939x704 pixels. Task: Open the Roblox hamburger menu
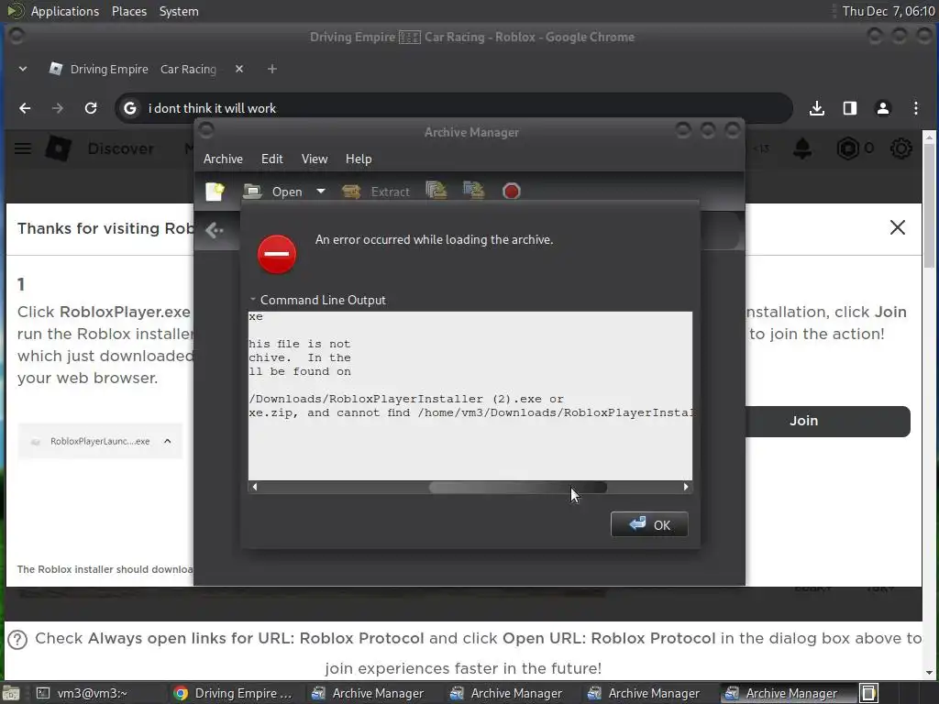point(23,148)
